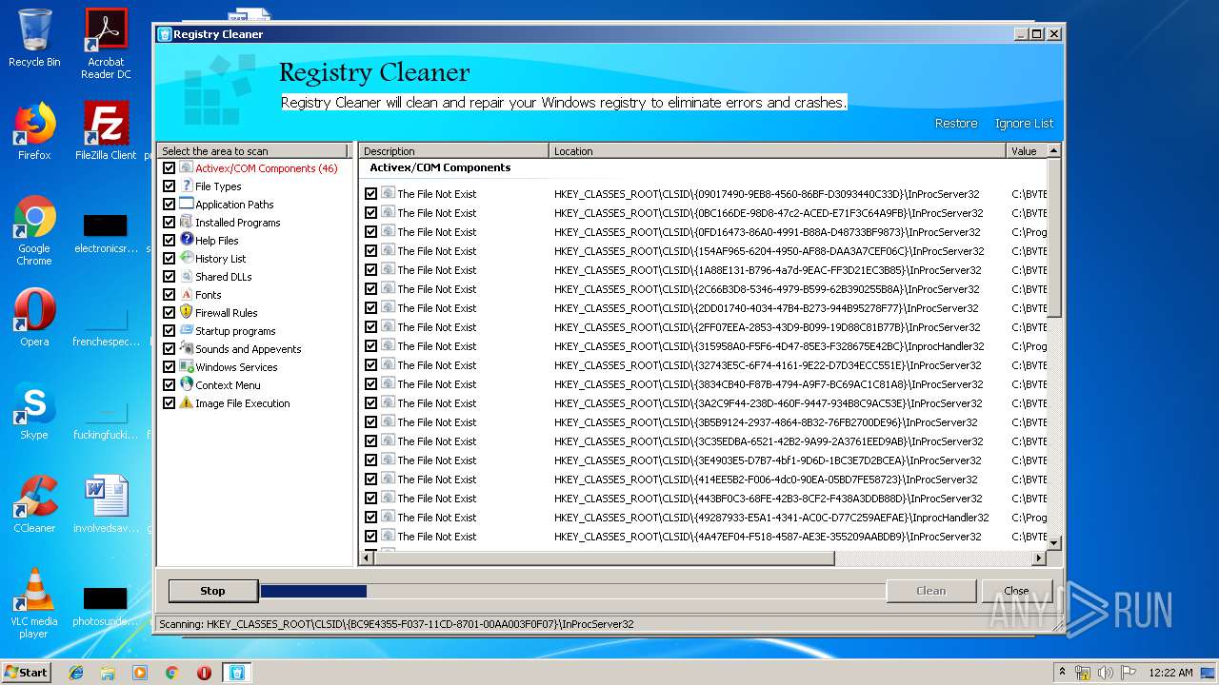Select the VLC media player desktop icon
The height and width of the screenshot is (685, 1219).
pyautogui.click(x=34, y=603)
